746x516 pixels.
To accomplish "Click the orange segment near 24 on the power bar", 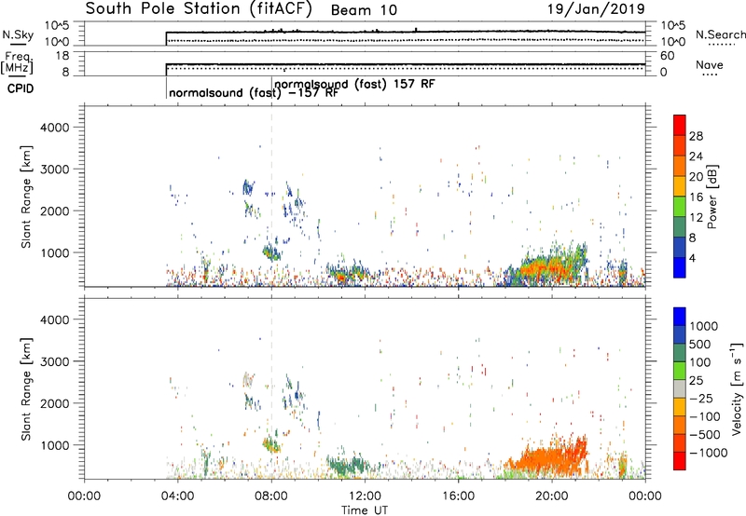I will click(680, 166).
